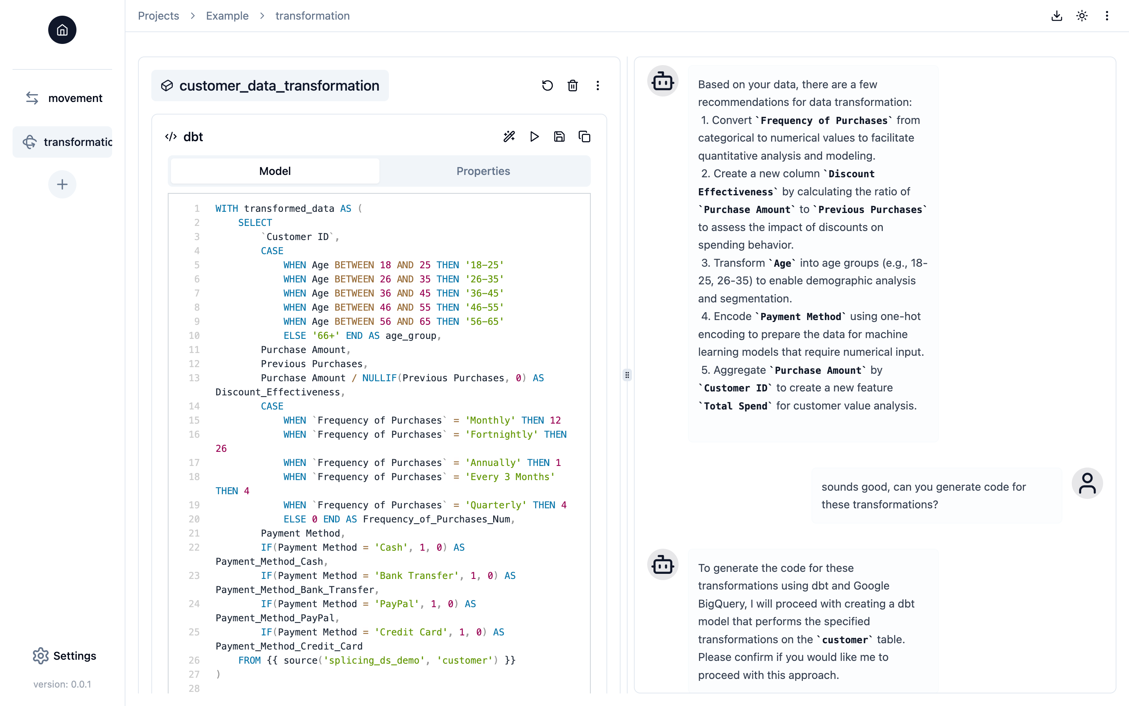The height and width of the screenshot is (706, 1129).
Task: Click the transformation breadcrumb
Action: pyautogui.click(x=312, y=16)
